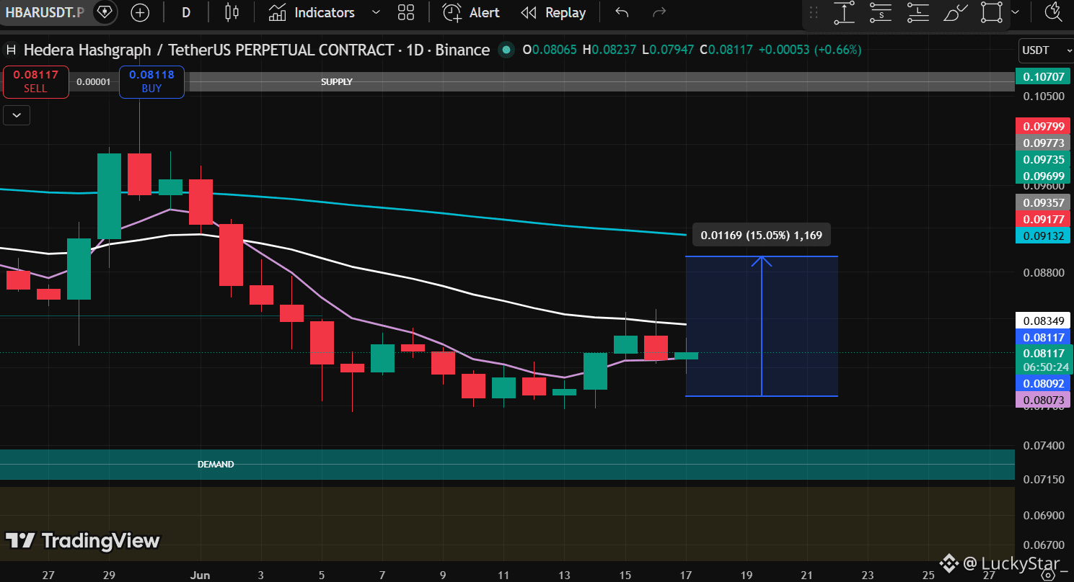Screen dimensions: 1074x582
Task: Expand the drawing toolbar chevron
Action: coord(1016,12)
